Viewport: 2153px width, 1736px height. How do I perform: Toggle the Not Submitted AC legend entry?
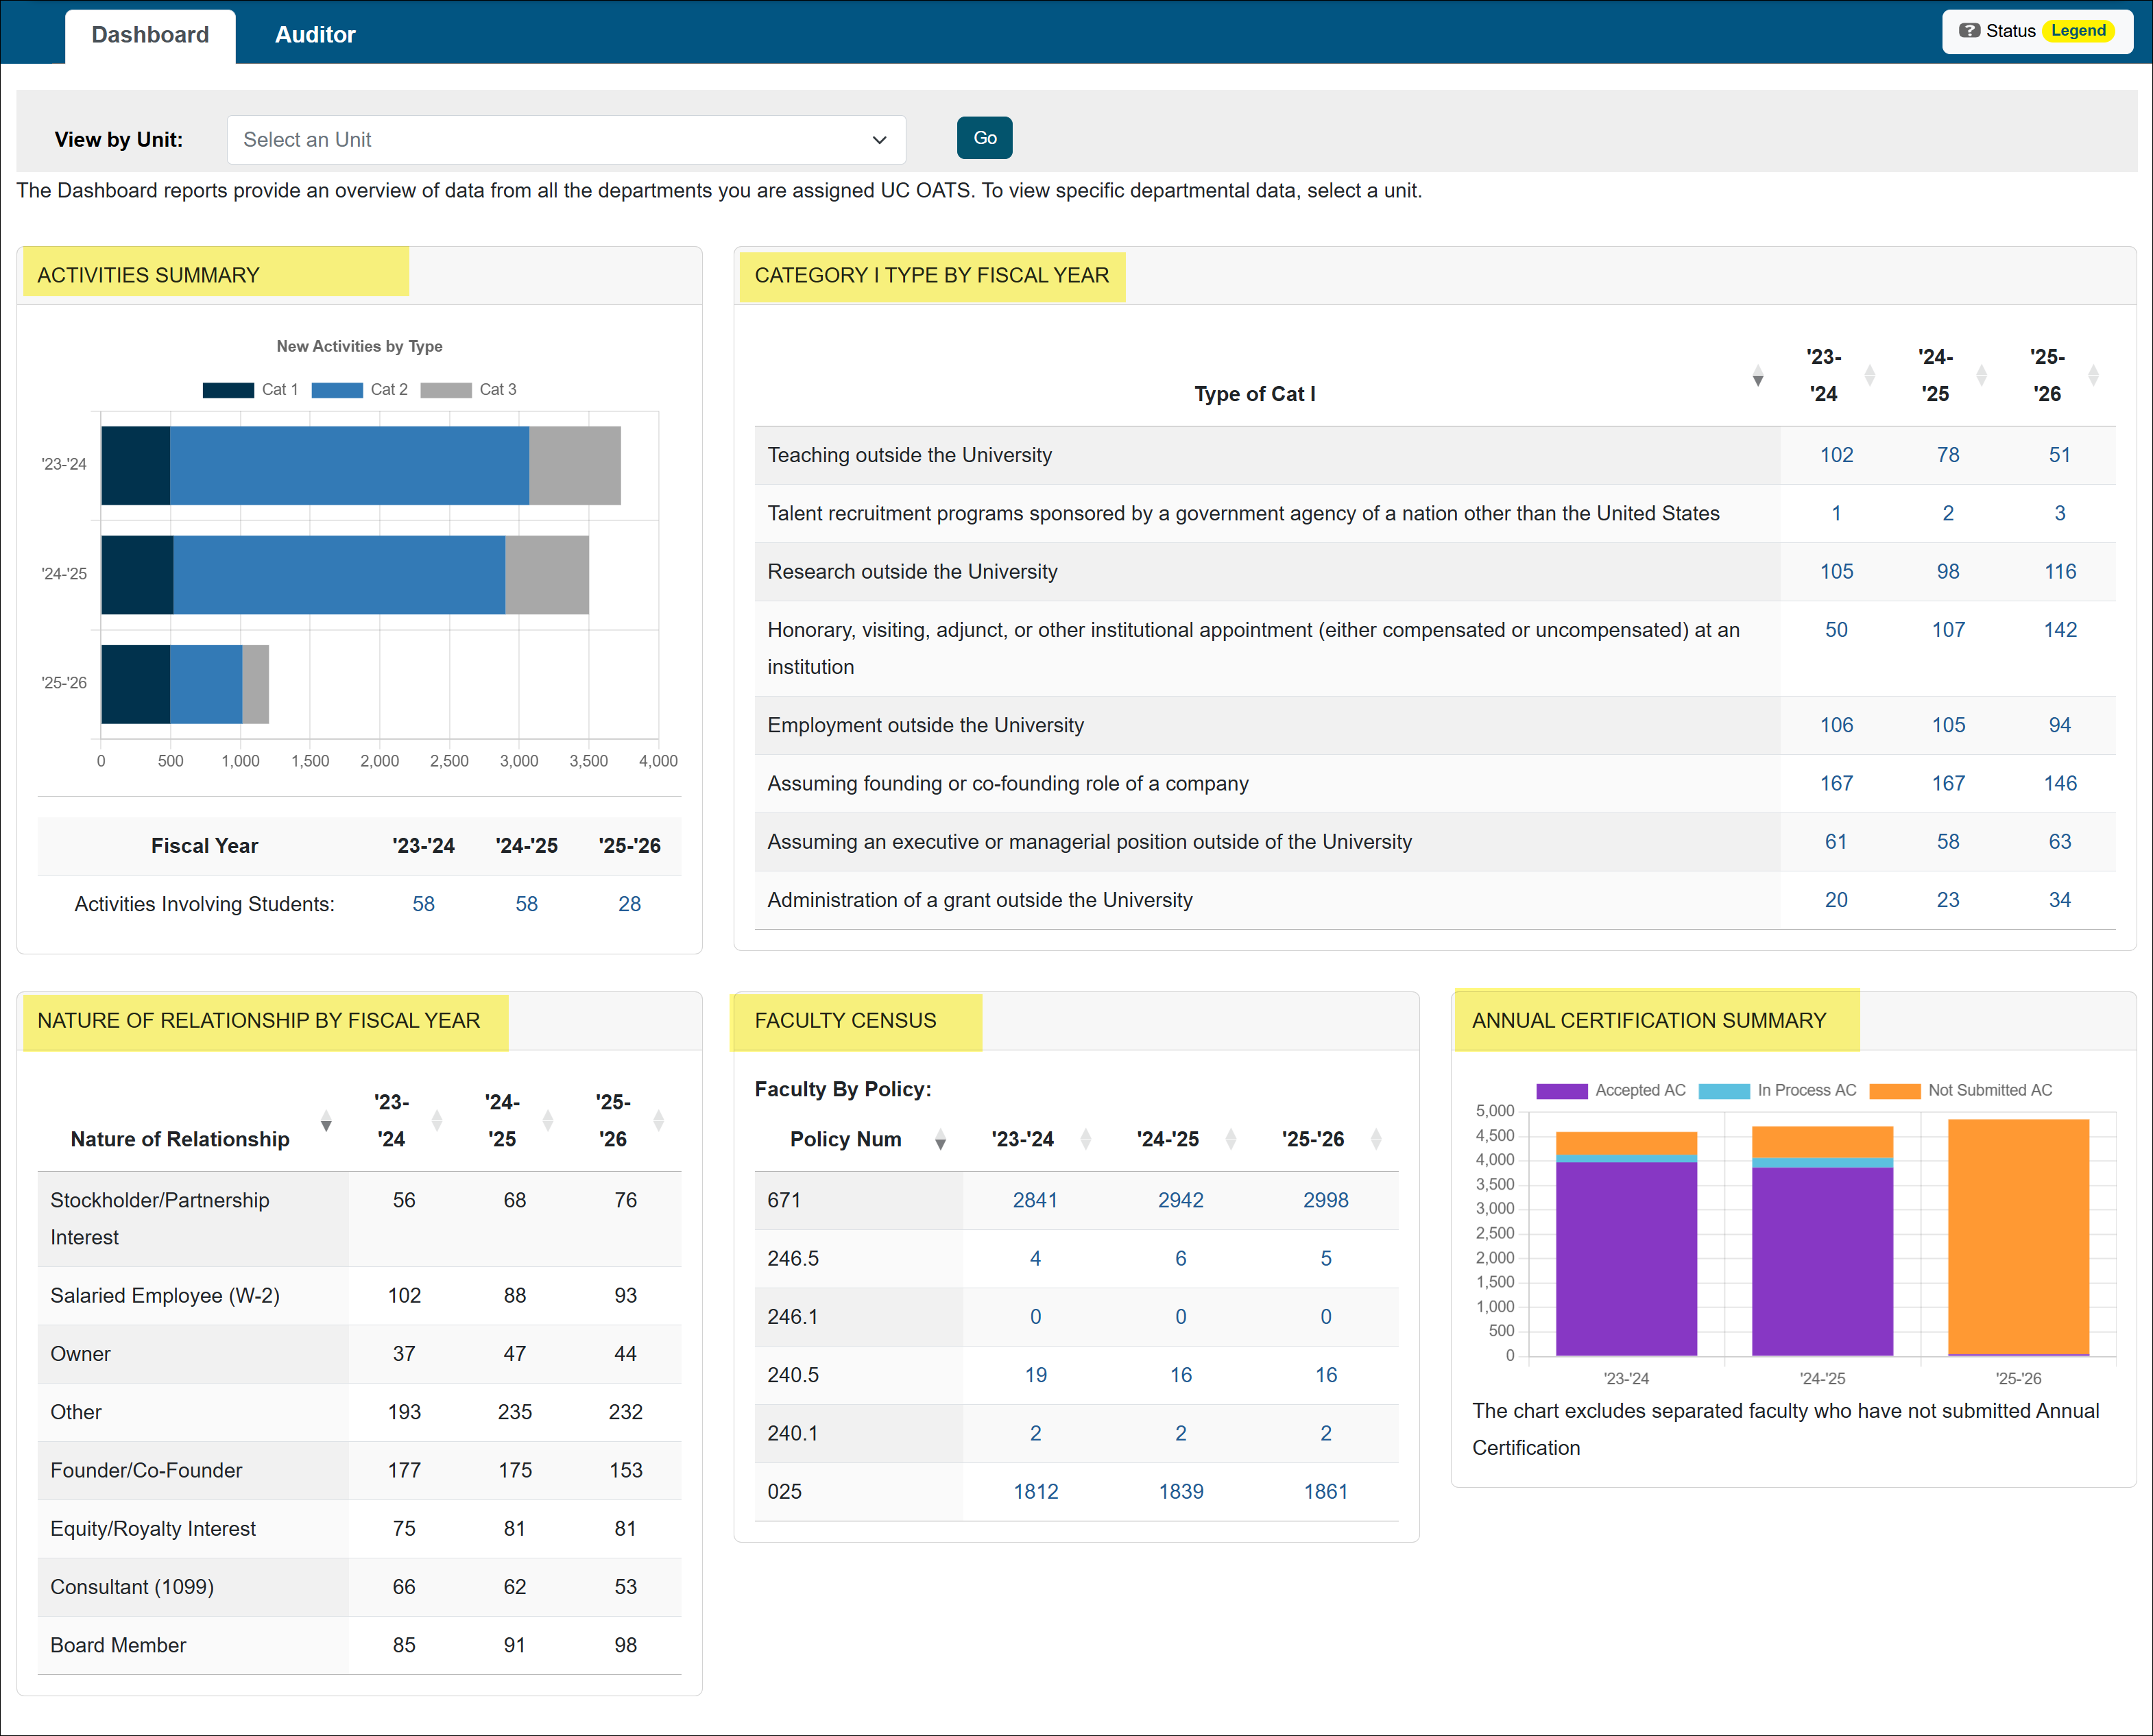[x=1960, y=1090]
